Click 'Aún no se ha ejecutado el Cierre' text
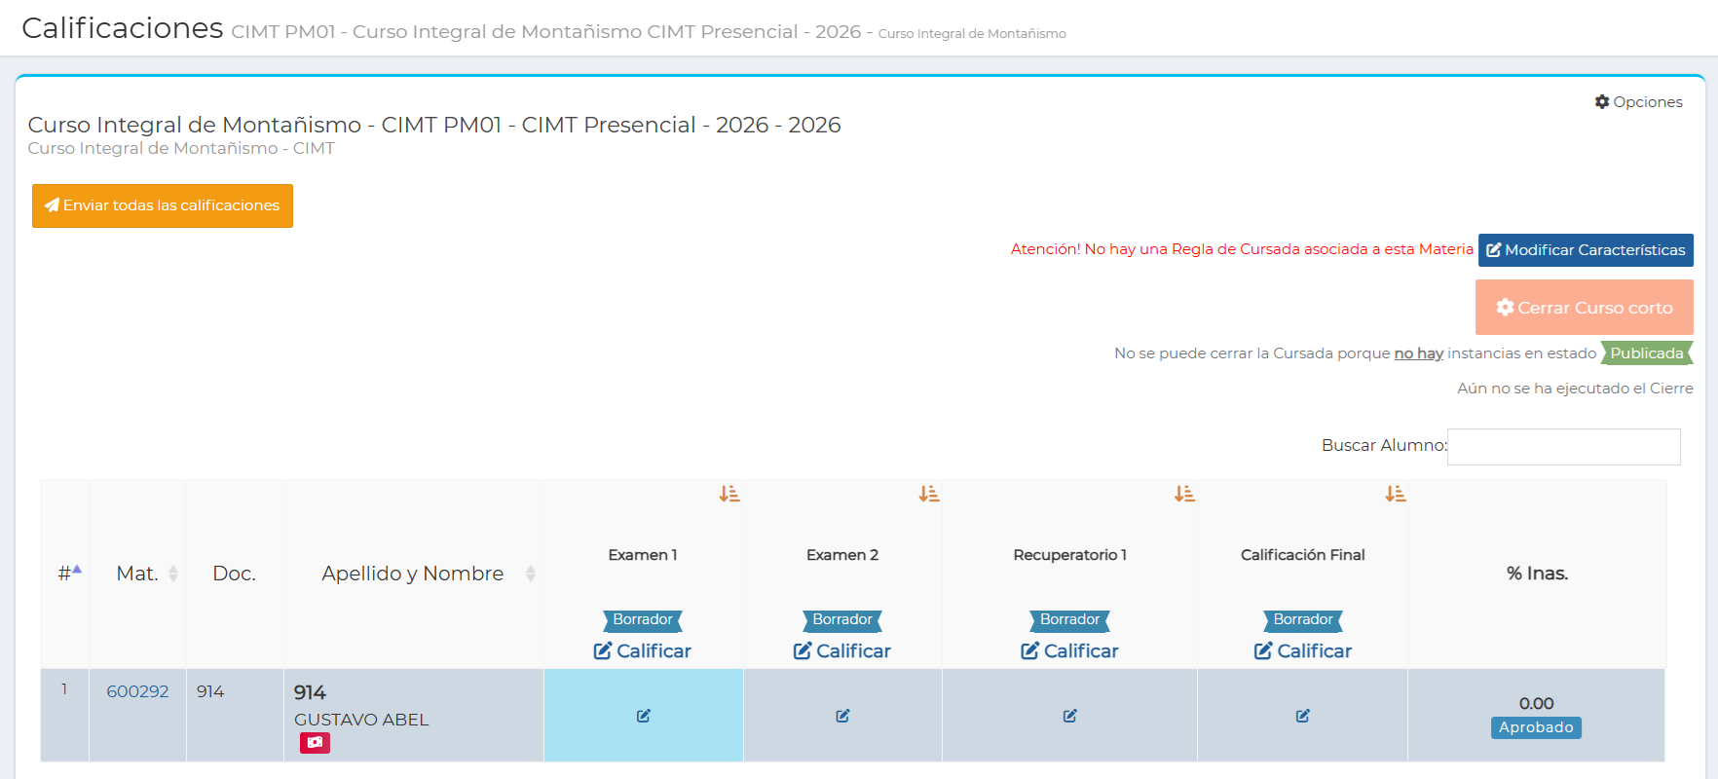 pos(1575,389)
